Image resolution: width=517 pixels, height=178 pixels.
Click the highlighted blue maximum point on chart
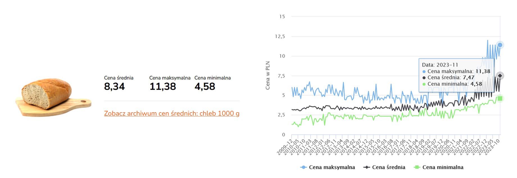coord(500,45)
